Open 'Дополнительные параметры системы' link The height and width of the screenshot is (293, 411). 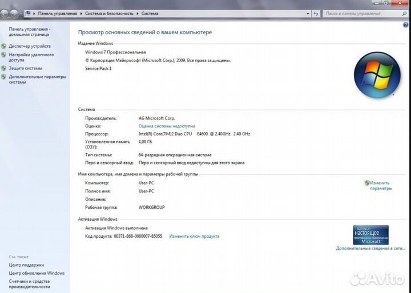pyautogui.click(x=38, y=79)
